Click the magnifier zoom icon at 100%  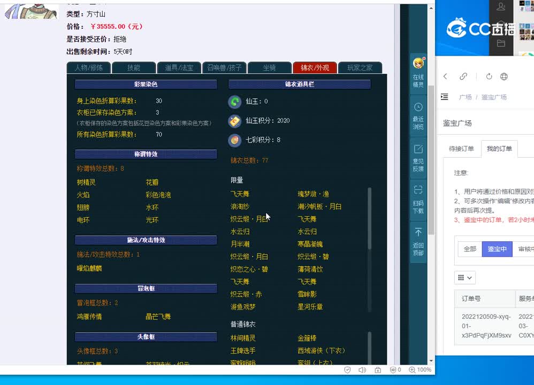point(412,369)
